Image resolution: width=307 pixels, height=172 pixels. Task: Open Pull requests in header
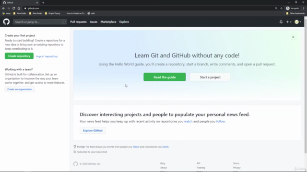point(78,22)
